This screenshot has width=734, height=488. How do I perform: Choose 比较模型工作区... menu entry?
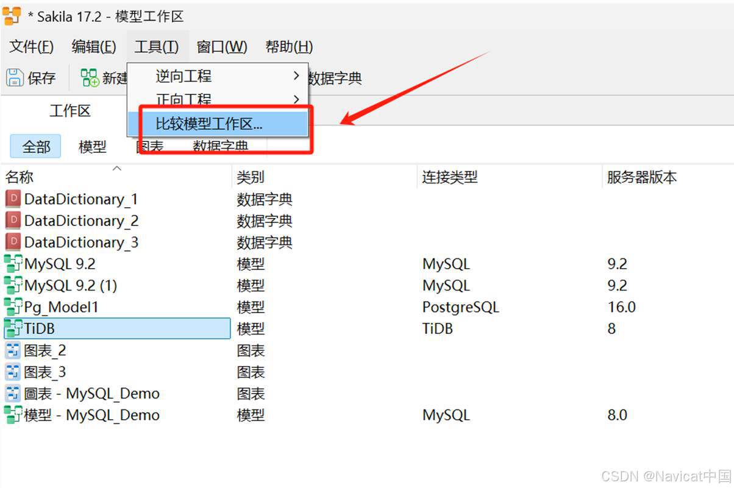(218, 124)
